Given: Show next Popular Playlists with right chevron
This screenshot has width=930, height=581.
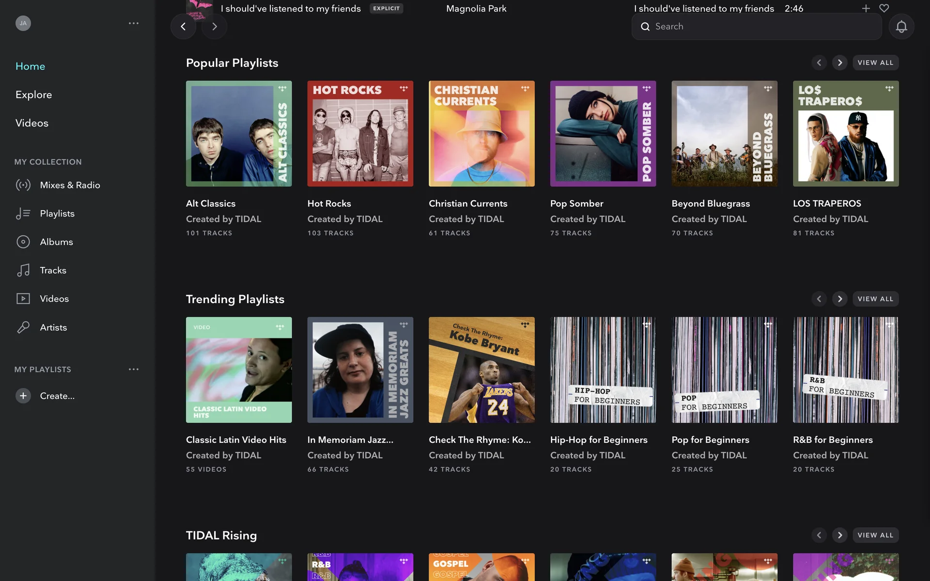Looking at the screenshot, I should (x=840, y=63).
